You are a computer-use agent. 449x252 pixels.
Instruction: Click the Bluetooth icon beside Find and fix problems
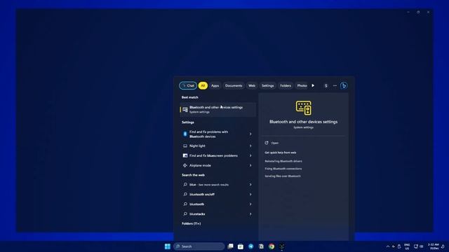point(185,134)
